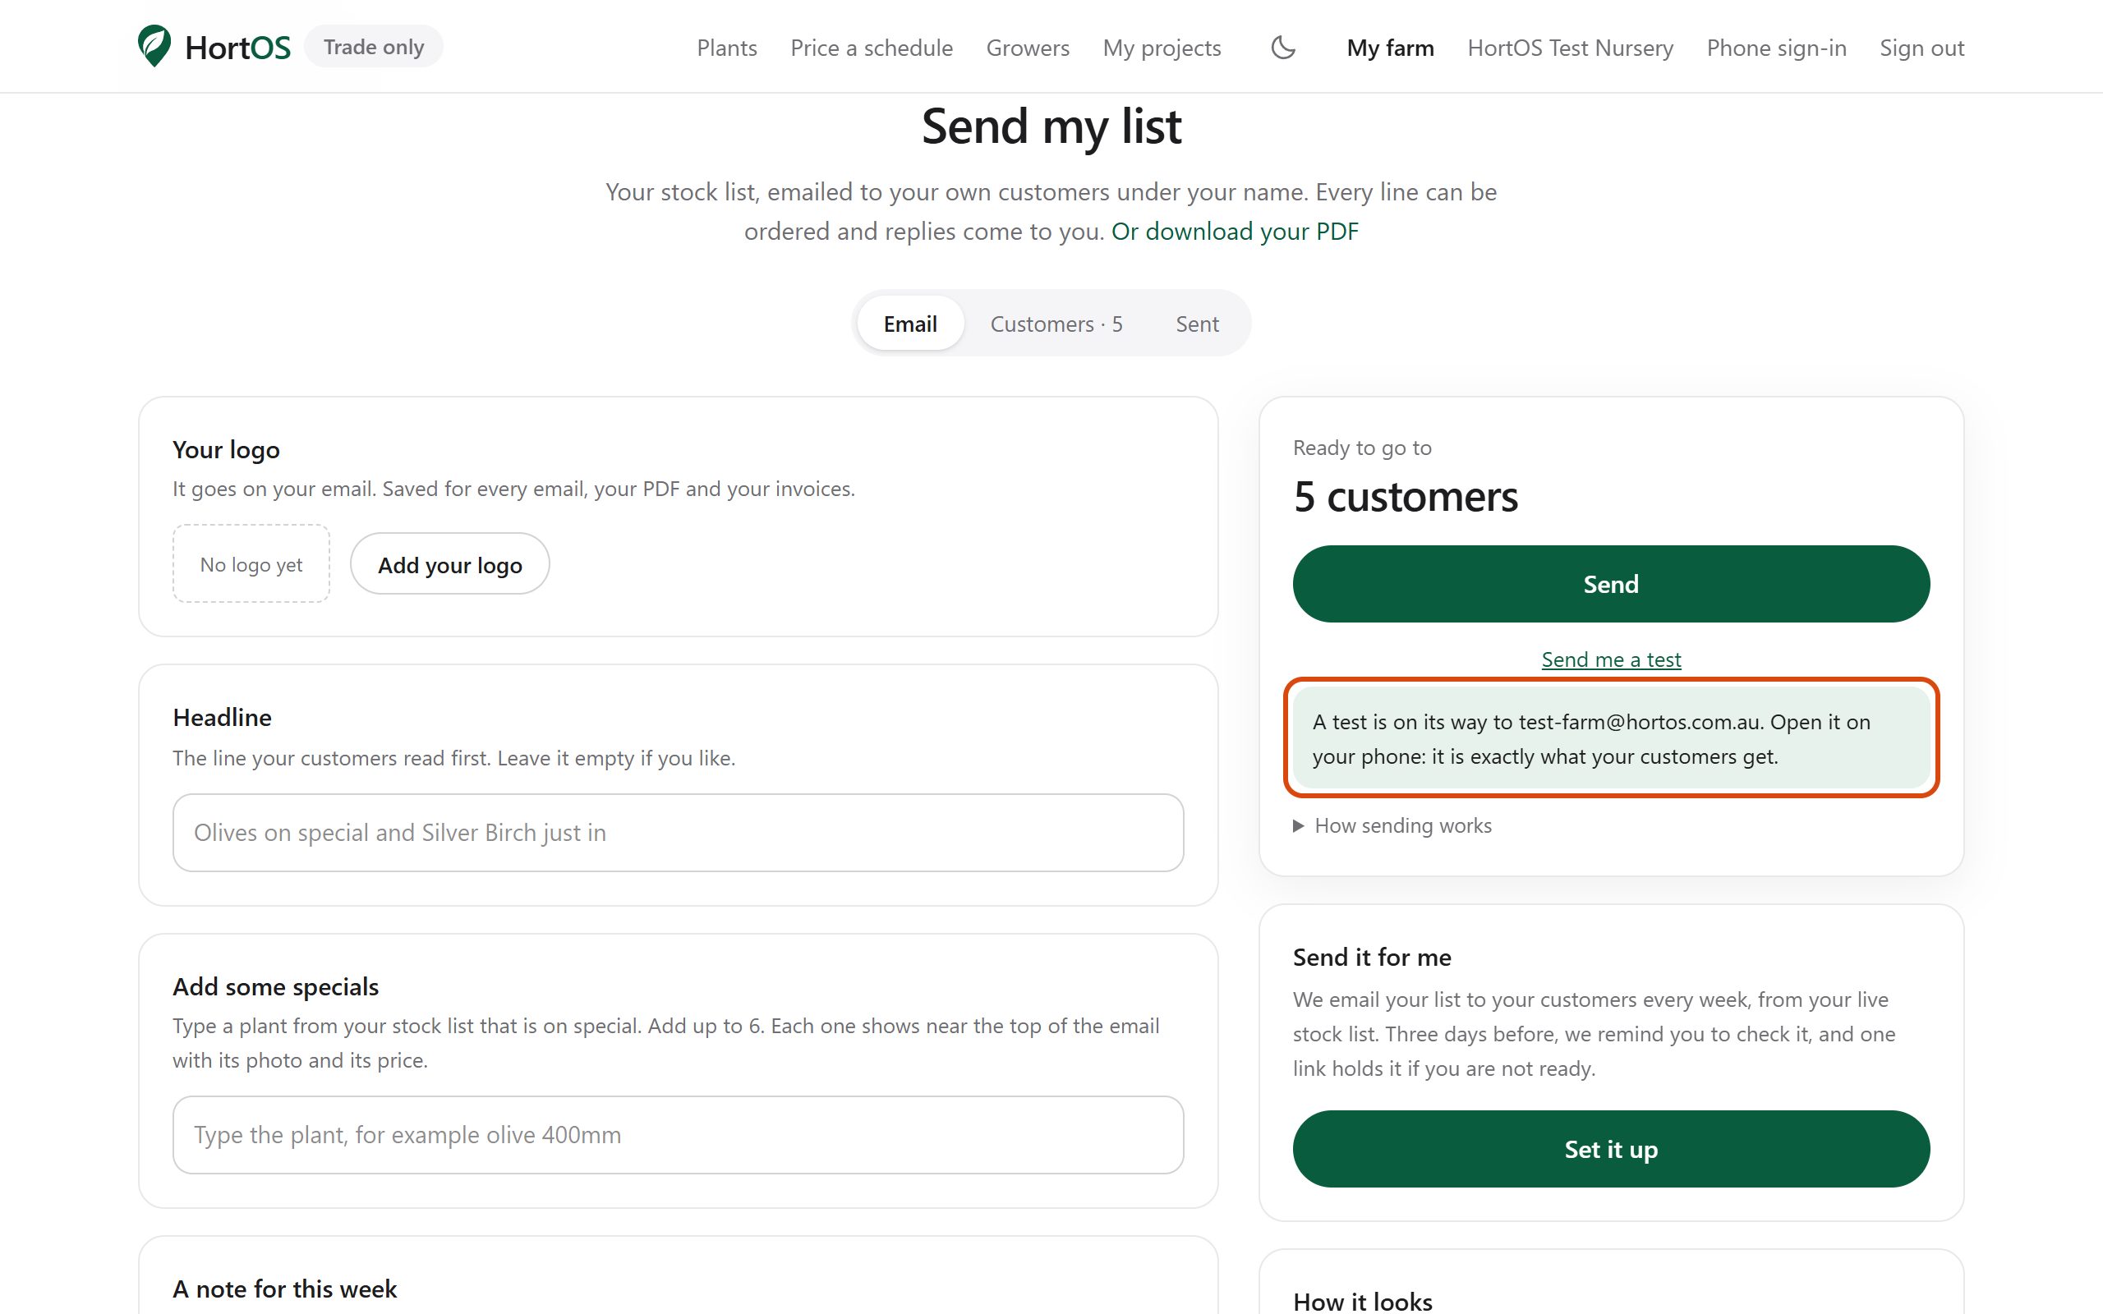The height and width of the screenshot is (1314, 2103).
Task: Open My farm navigation link
Action: [1391, 48]
